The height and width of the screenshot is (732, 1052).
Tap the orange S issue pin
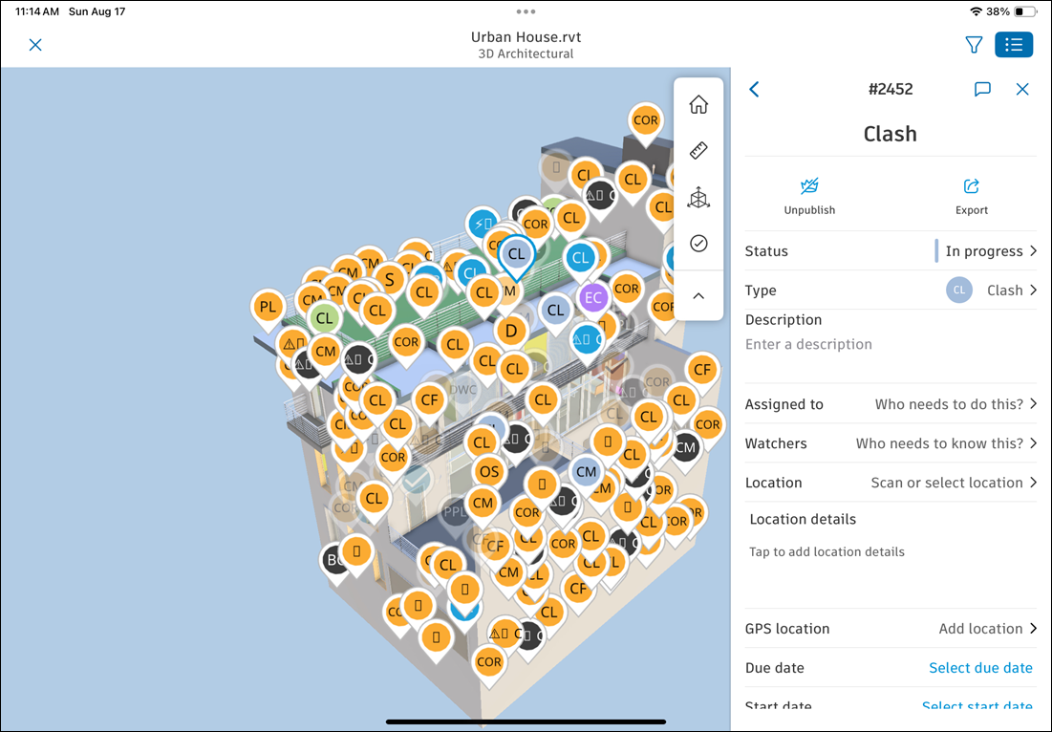(390, 279)
